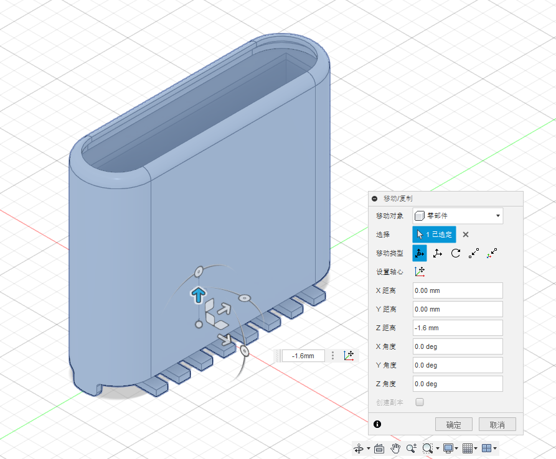Click the Look At icon
This screenshot has width=556, height=459.
pos(379,448)
